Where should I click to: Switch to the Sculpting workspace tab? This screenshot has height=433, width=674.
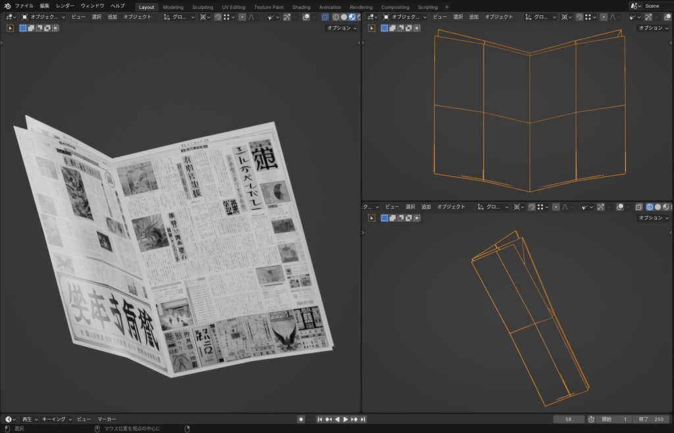click(203, 7)
